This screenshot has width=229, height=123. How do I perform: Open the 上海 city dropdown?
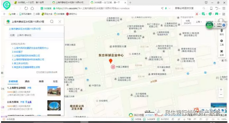click(199, 22)
